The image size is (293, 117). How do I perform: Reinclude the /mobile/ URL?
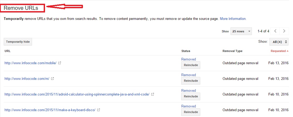pos(191,65)
